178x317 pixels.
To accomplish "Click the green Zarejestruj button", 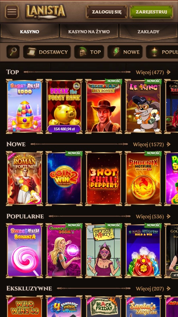I will tap(151, 12).
